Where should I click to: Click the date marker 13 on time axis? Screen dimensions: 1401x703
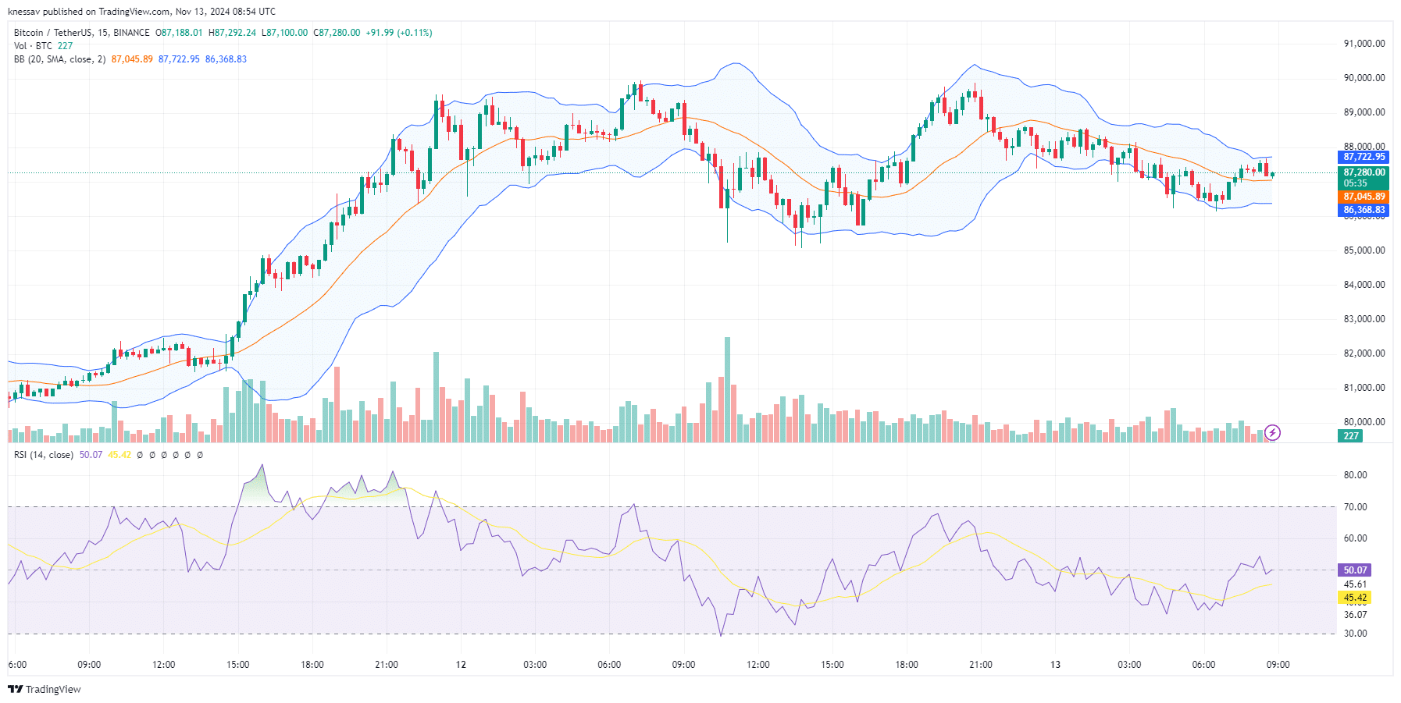pos(1055,665)
